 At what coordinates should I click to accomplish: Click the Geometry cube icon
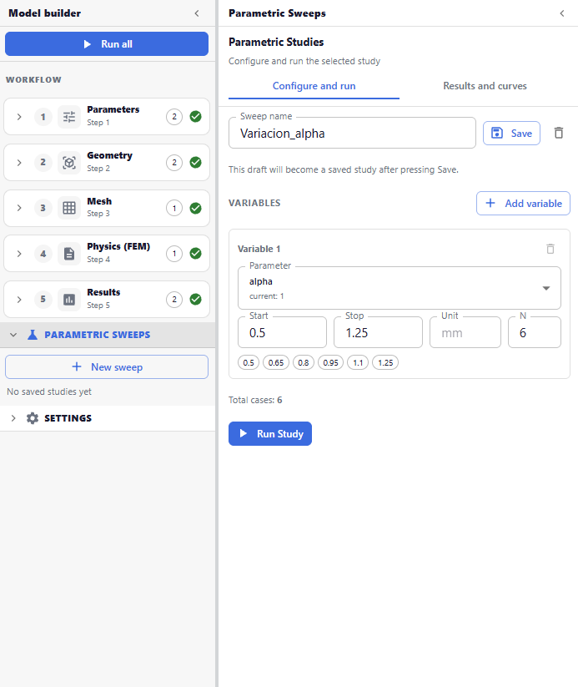click(69, 163)
